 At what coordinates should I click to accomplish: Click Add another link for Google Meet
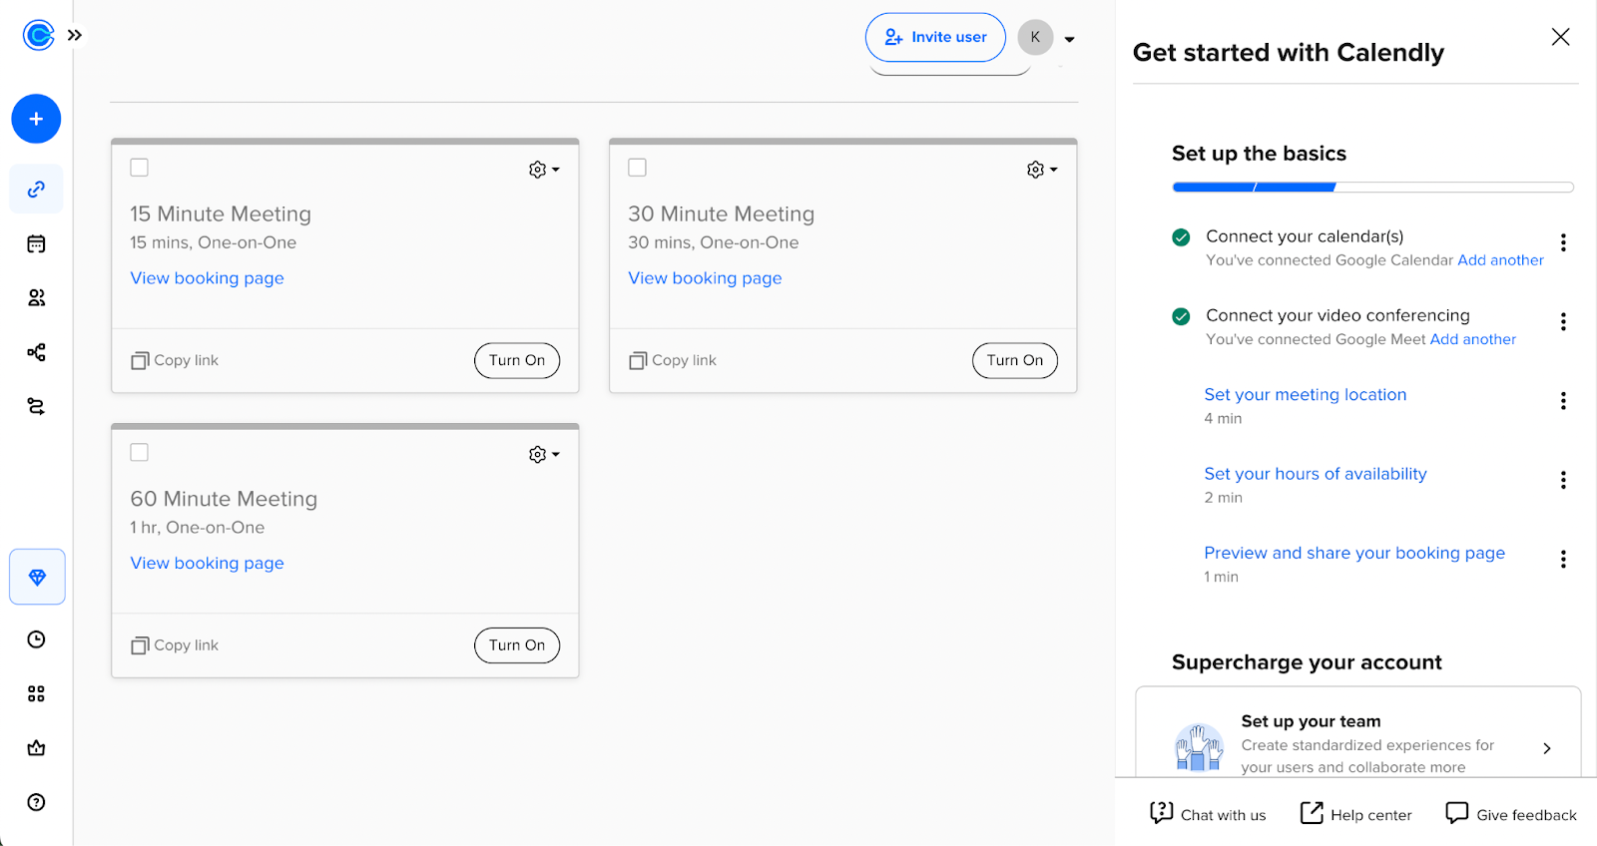(1472, 339)
